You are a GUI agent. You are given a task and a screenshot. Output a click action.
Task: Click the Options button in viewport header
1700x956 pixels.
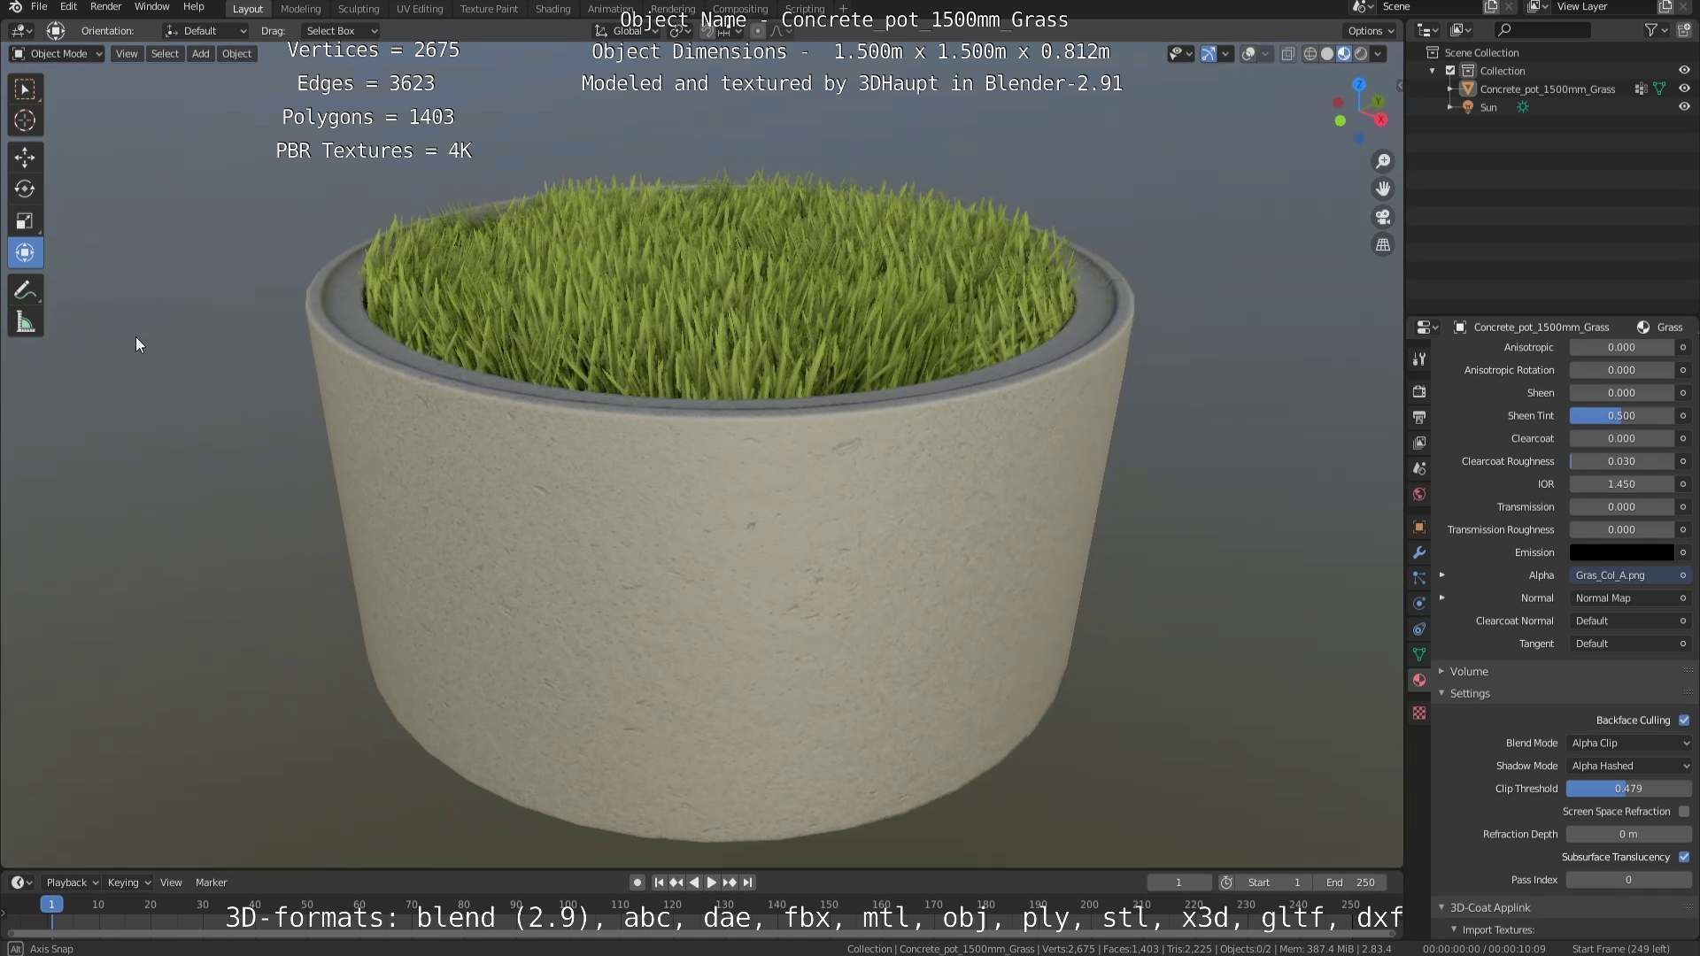pyautogui.click(x=1371, y=31)
